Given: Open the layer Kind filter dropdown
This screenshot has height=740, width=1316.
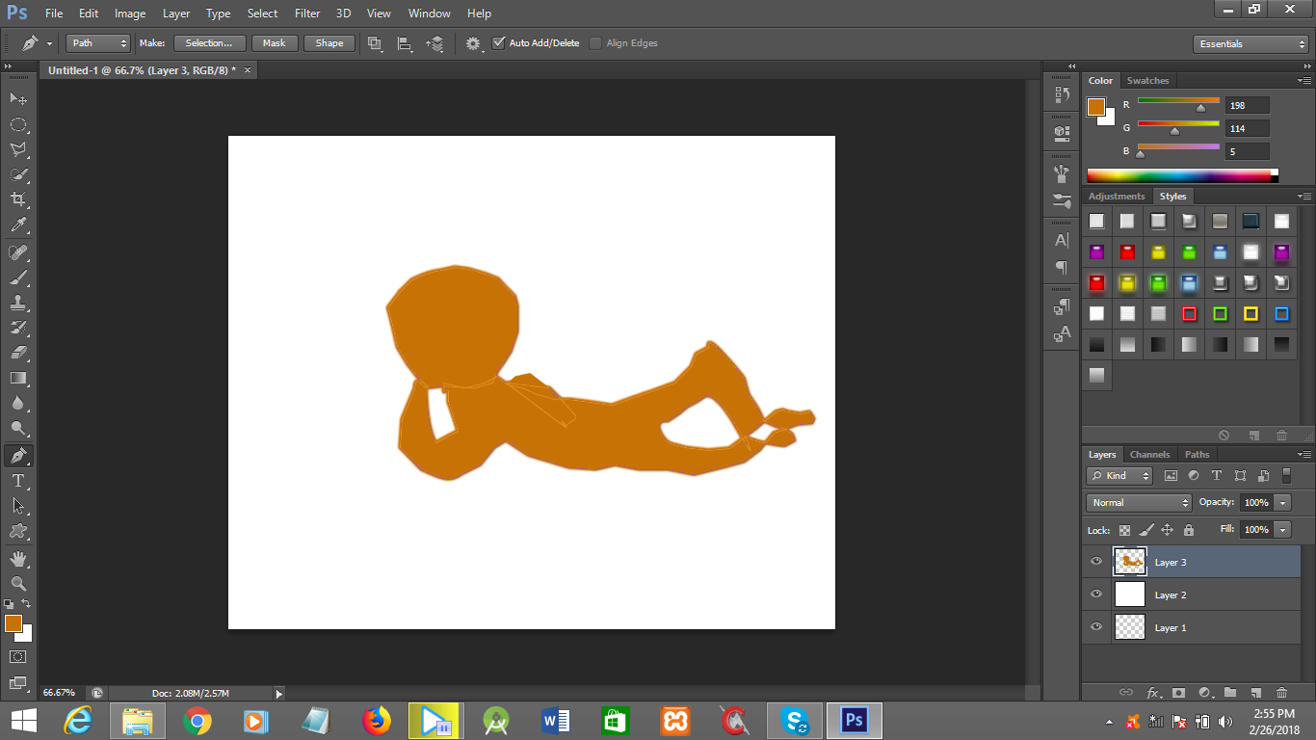Looking at the screenshot, I should click(1119, 476).
